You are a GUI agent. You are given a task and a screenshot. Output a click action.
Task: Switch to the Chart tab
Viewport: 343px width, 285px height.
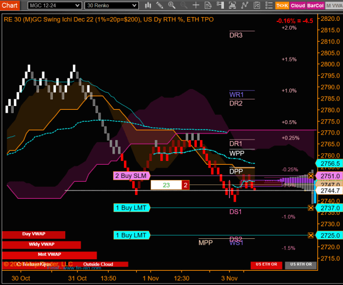click(10, 5)
